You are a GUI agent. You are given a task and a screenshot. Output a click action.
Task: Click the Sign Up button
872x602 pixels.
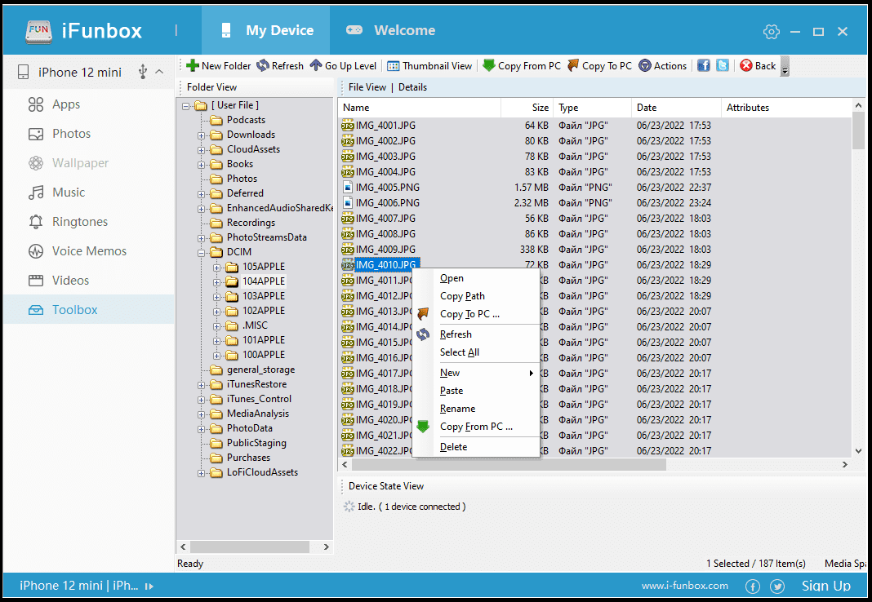825,586
